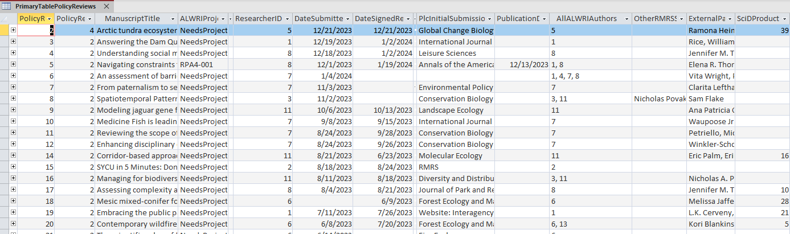Open DateSubmitted column filter arrow

click(x=348, y=19)
